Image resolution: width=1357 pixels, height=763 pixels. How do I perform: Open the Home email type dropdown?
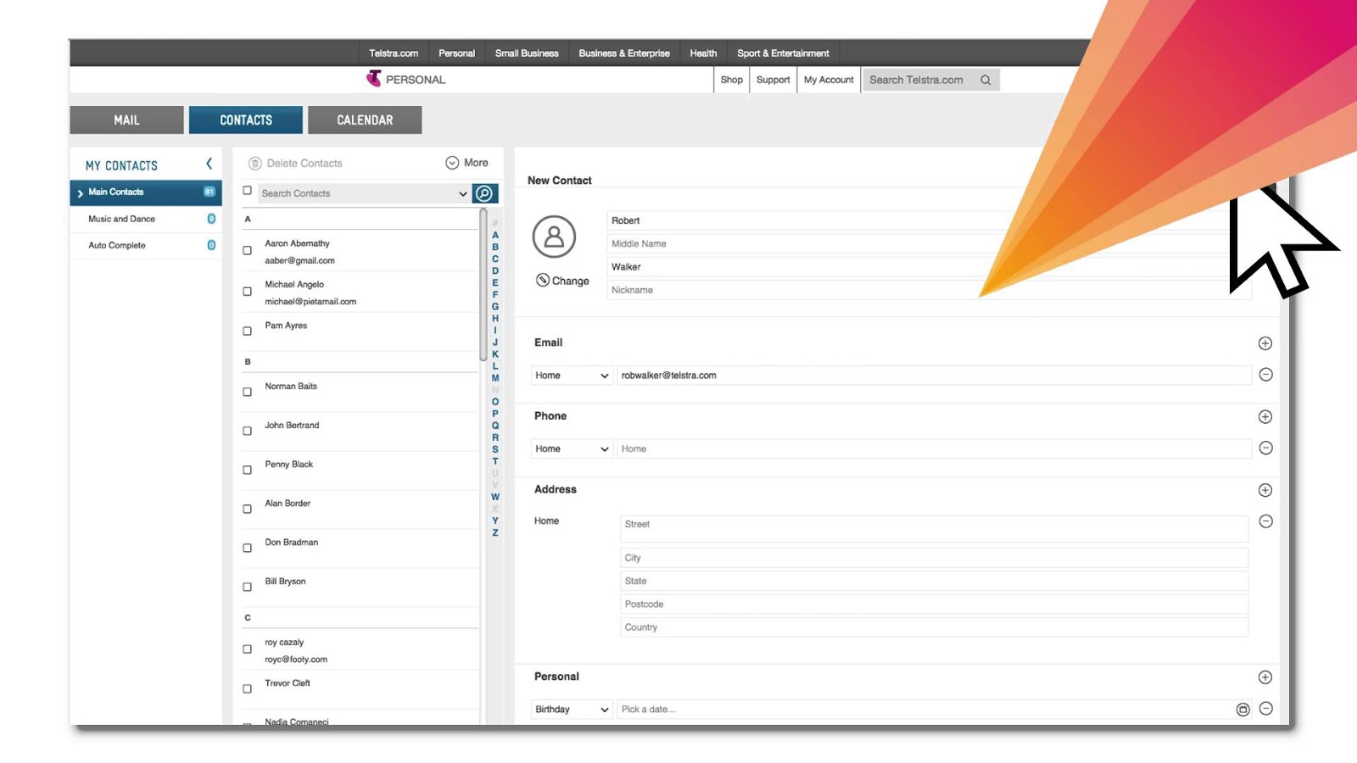(571, 375)
